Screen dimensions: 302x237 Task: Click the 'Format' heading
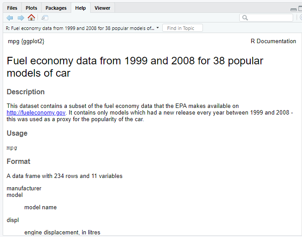point(19,161)
